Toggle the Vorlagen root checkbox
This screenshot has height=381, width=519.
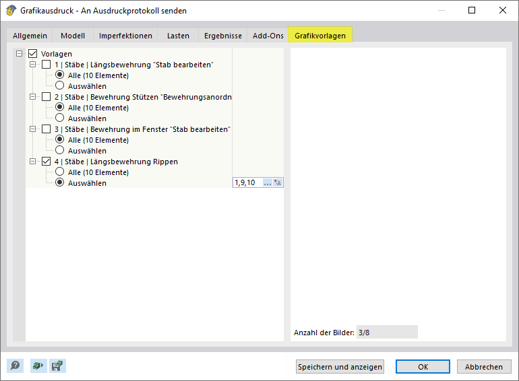tap(33, 54)
